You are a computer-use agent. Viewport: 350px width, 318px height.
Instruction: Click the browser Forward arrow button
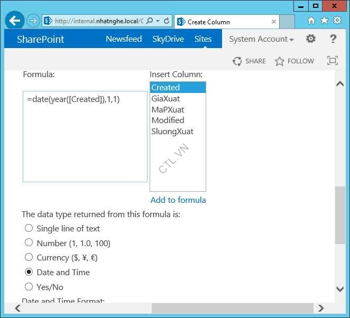[33, 21]
